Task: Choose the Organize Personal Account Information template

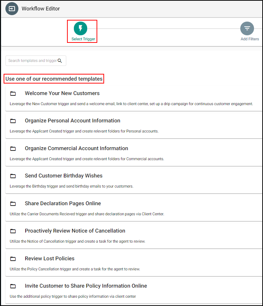Action: coord(72,121)
